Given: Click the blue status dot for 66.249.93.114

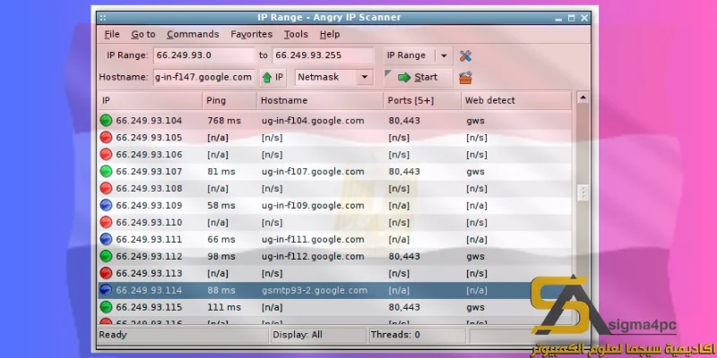Looking at the screenshot, I should [106, 290].
